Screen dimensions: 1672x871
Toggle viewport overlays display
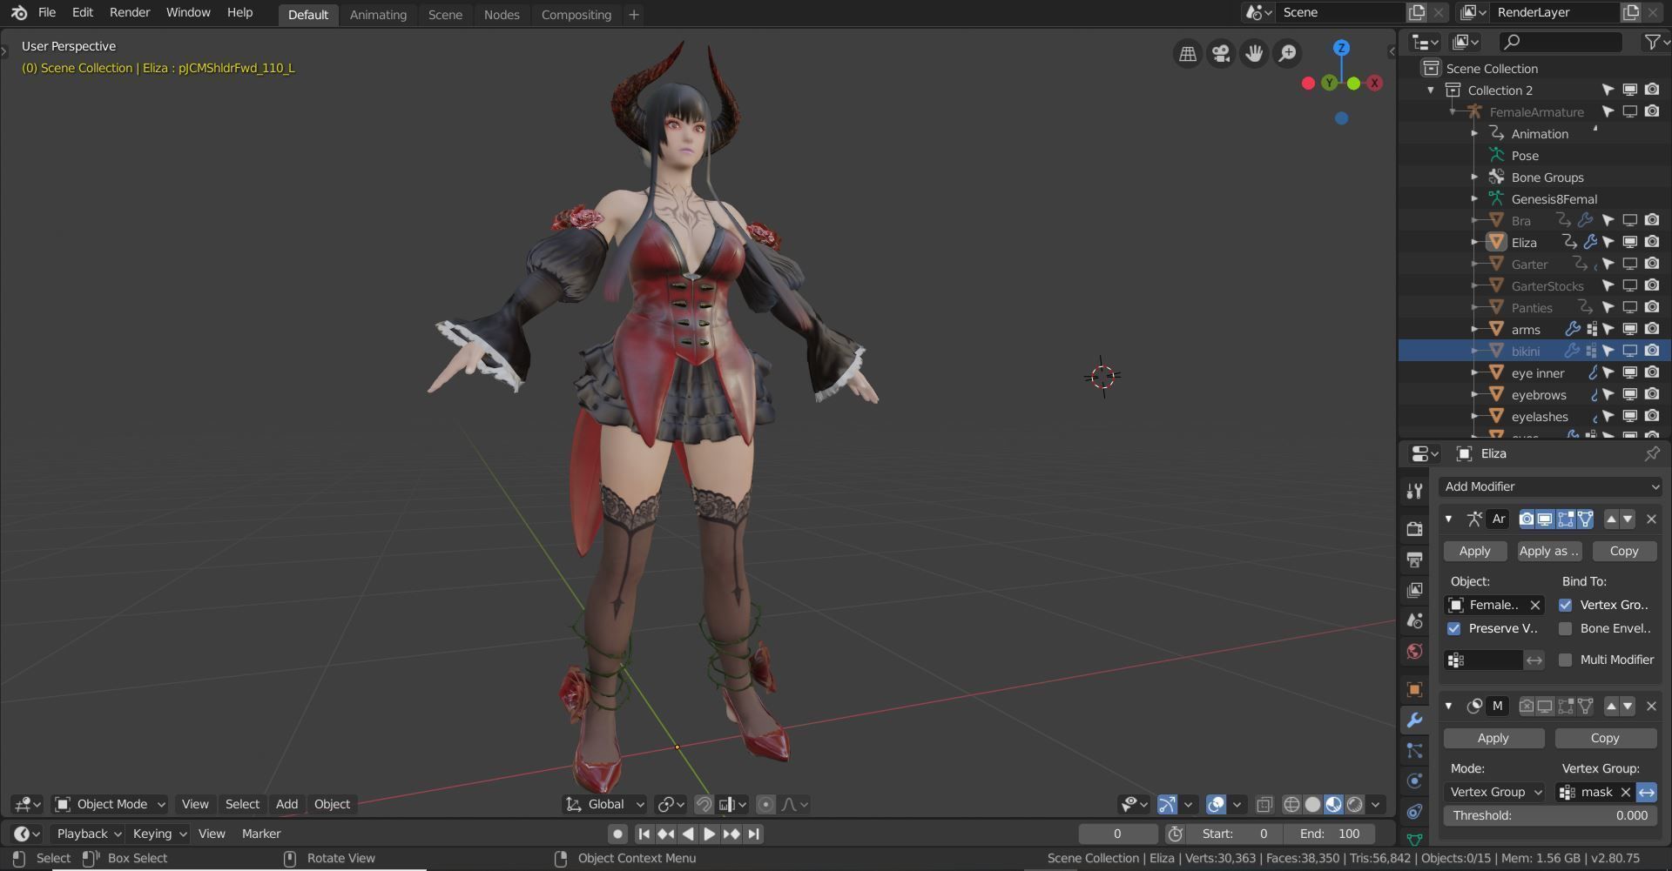click(x=1217, y=804)
